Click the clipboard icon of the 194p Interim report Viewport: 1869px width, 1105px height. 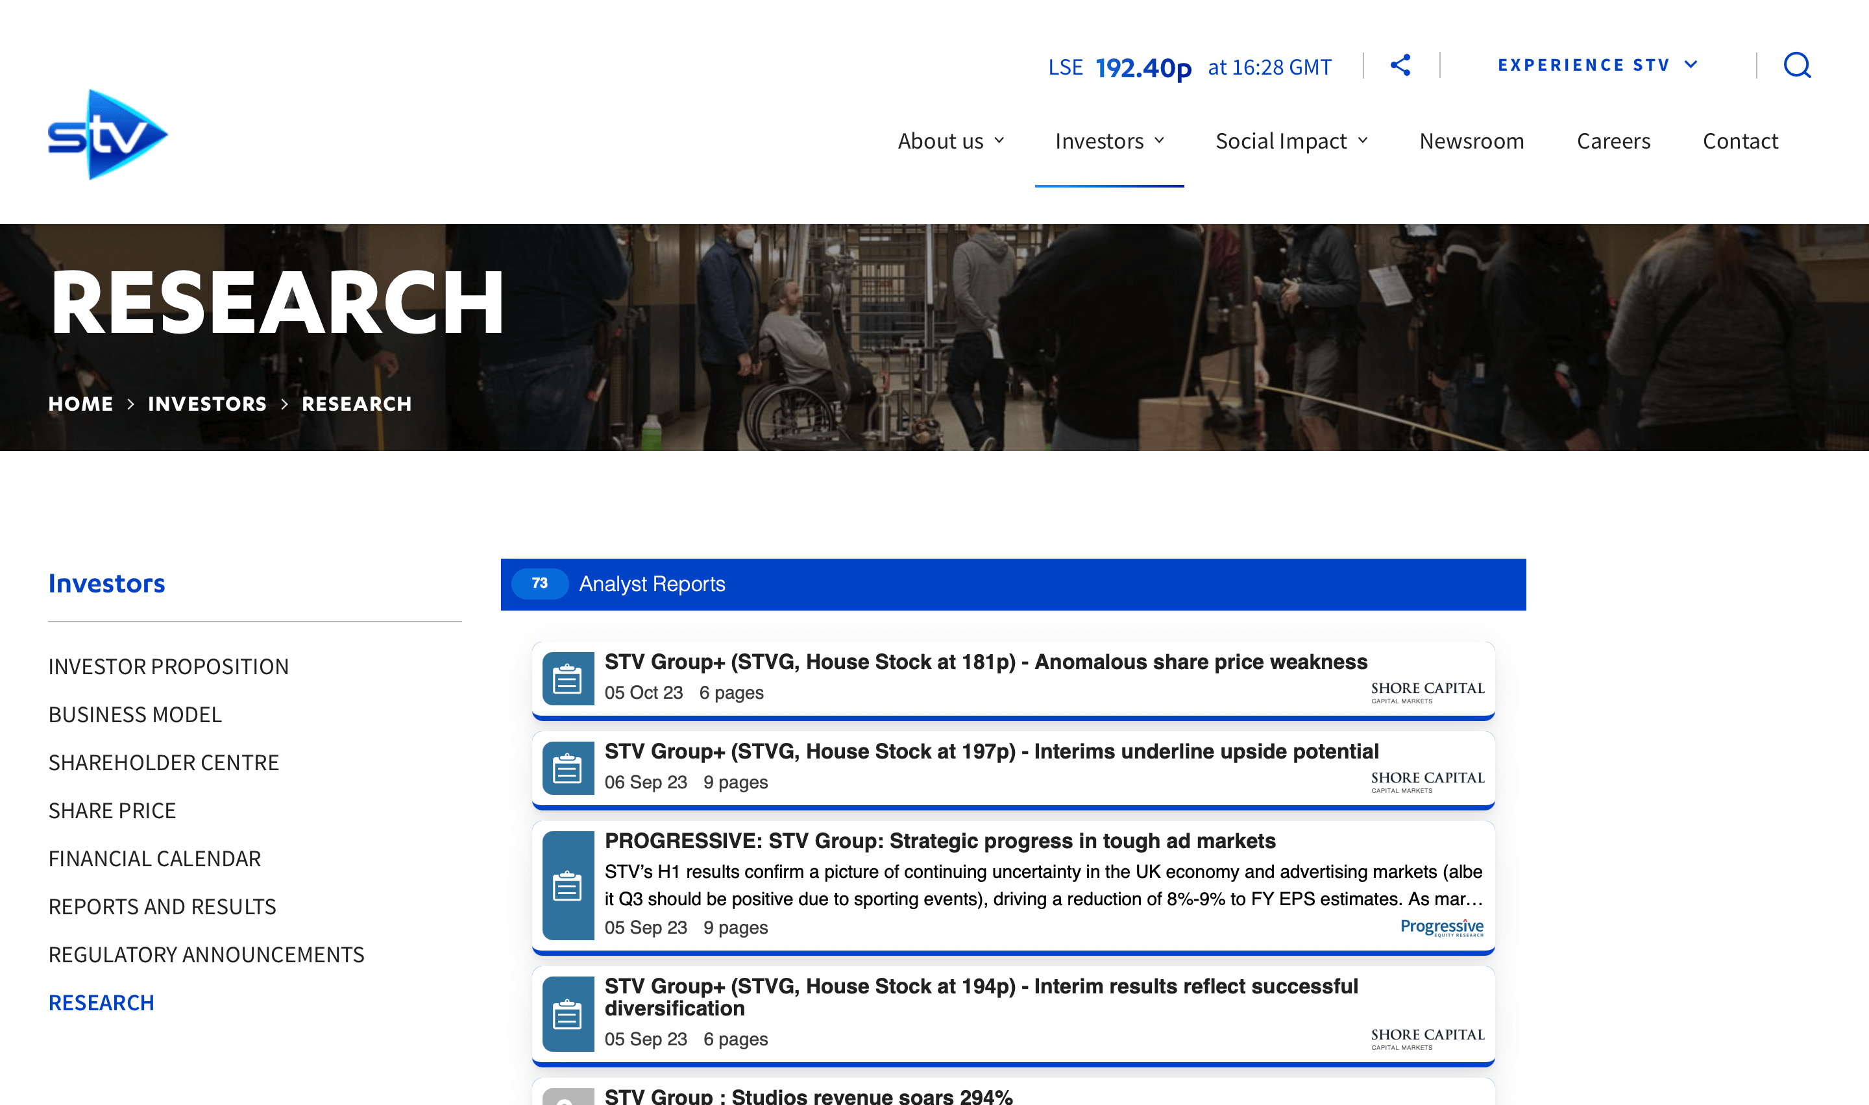pyautogui.click(x=567, y=1014)
